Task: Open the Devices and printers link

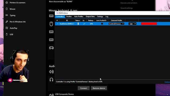Action: [x=129, y=3]
